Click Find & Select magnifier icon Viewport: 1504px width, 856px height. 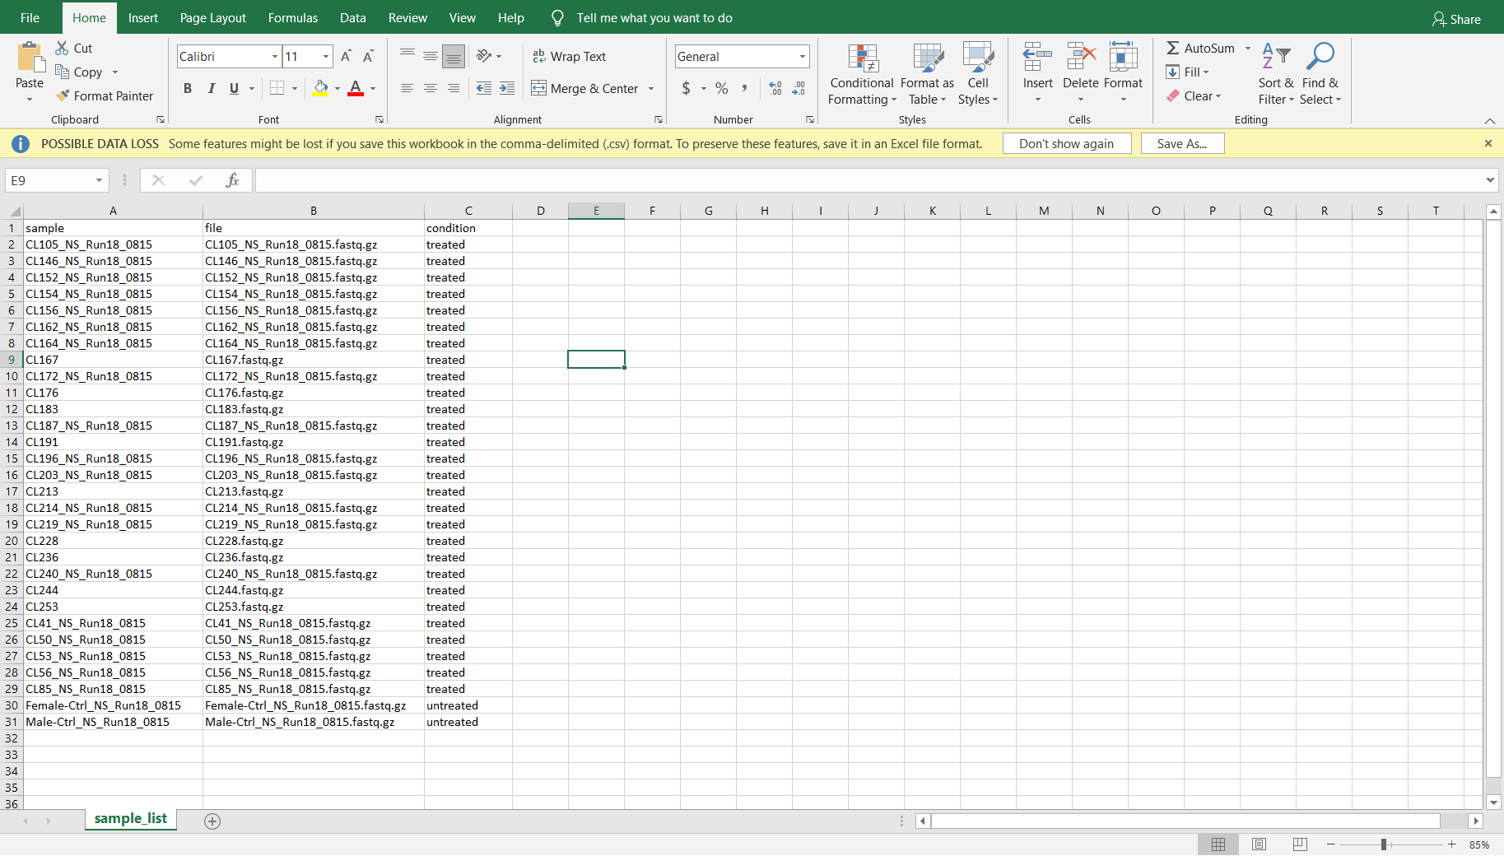pyautogui.click(x=1320, y=57)
